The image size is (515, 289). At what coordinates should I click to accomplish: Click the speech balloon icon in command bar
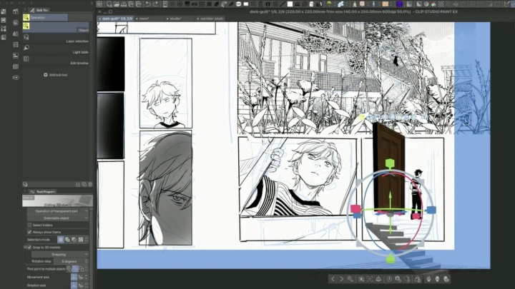point(239,4)
